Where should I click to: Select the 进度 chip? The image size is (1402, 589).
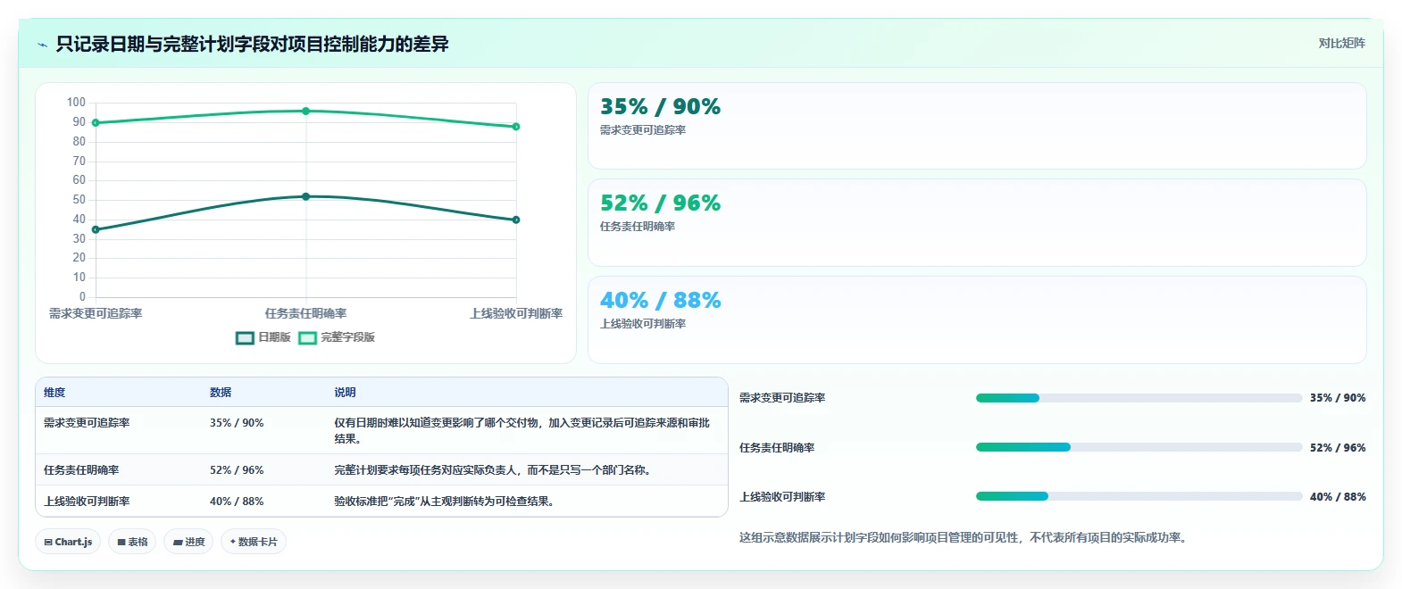tap(188, 542)
